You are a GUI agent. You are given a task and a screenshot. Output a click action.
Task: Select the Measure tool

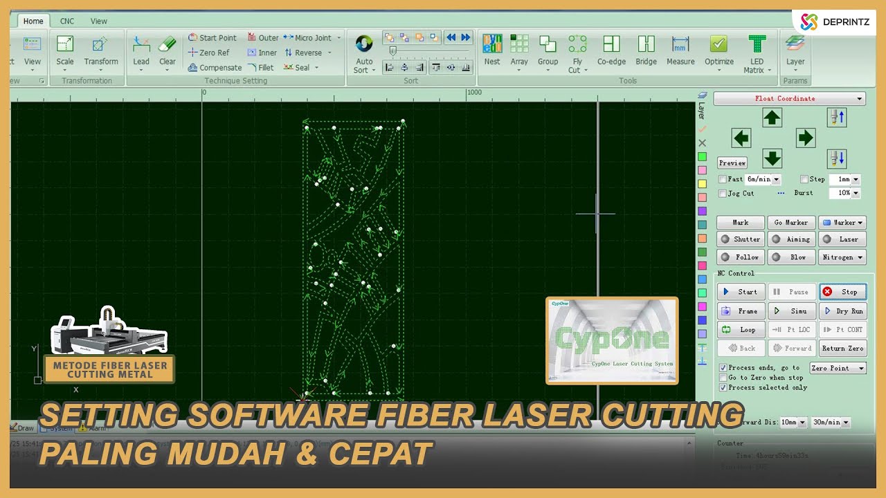(680, 50)
